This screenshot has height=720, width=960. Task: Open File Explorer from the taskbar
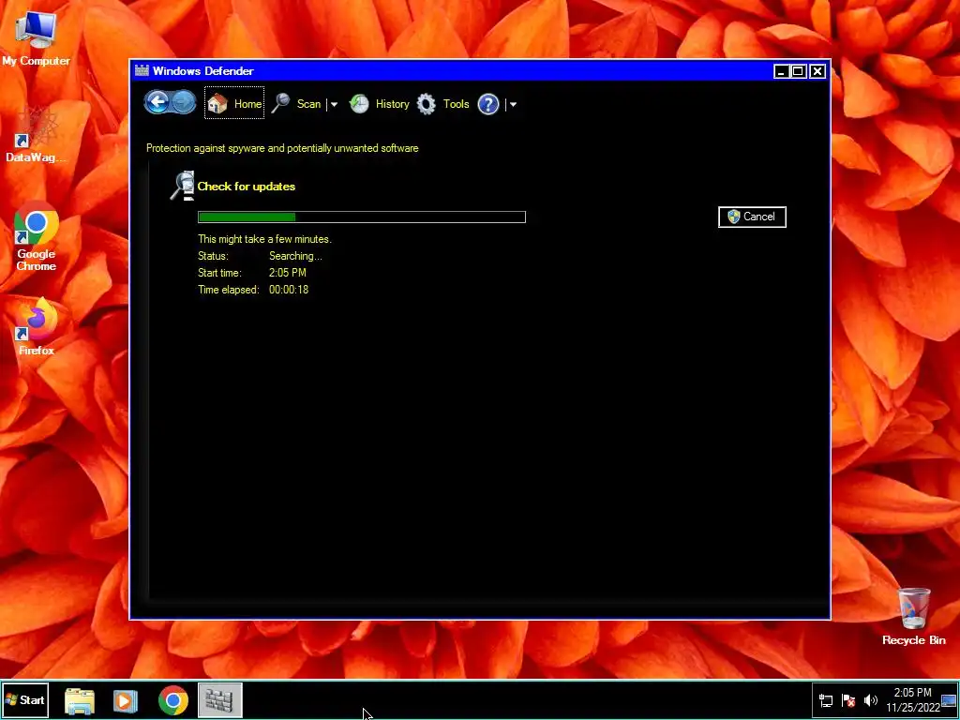click(80, 700)
